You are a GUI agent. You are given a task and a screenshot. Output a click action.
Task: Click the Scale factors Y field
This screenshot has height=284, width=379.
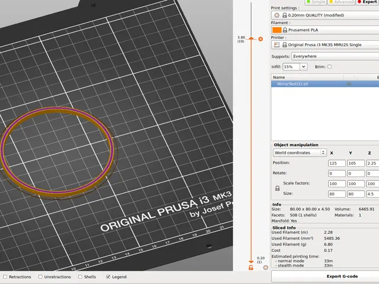pyautogui.click(x=356, y=184)
